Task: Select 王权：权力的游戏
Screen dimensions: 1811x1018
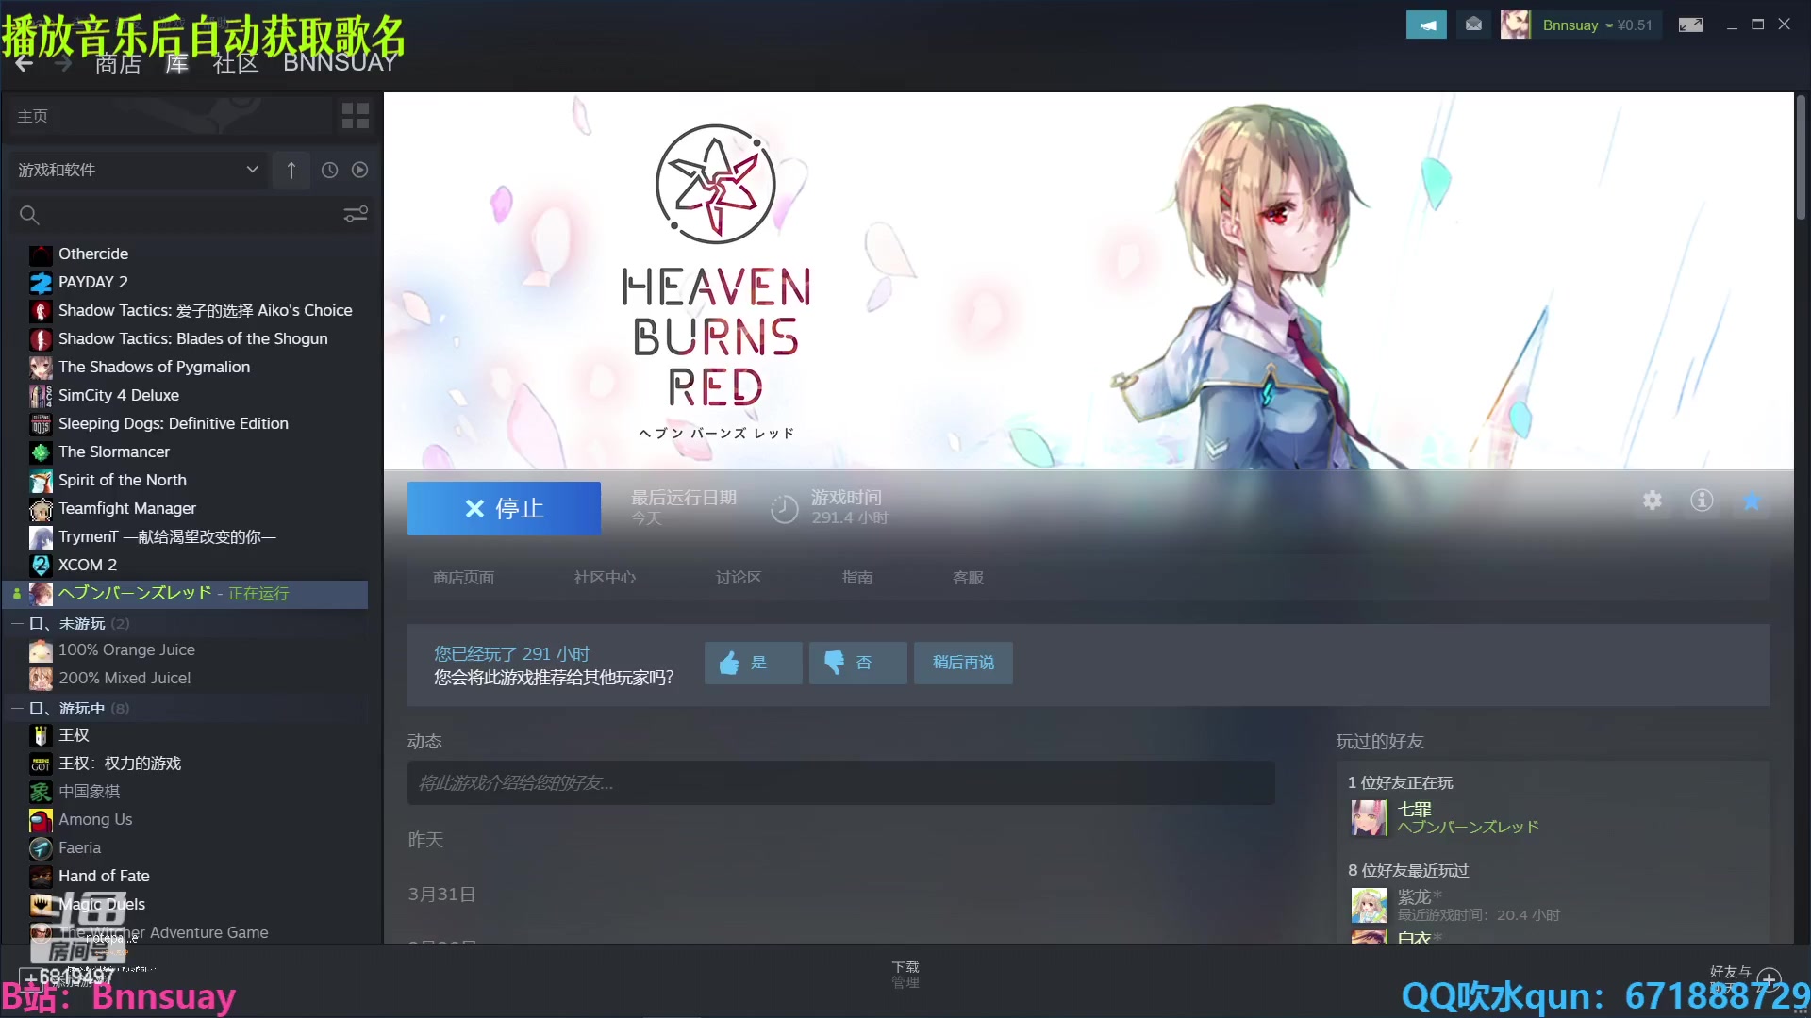Action: pyautogui.click(x=120, y=763)
